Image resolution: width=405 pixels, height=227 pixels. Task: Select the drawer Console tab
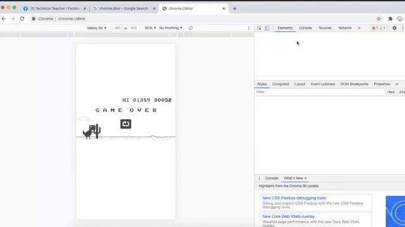tap(271, 178)
